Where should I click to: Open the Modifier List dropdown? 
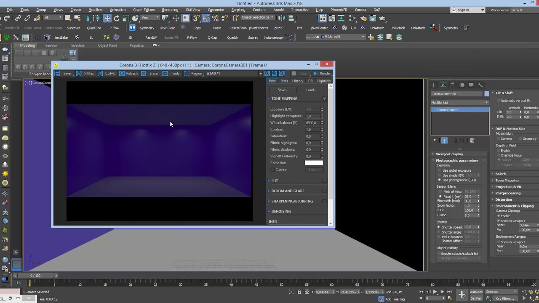[460, 102]
